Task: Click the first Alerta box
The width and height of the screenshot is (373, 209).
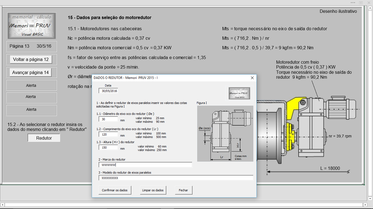Action: click(x=31, y=85)
